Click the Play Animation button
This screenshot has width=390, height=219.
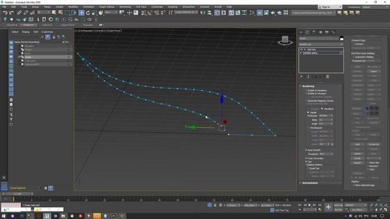[x=310, y=205]
